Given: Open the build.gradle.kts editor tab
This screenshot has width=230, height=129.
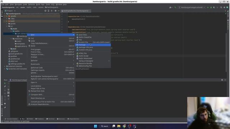Looking at the screenshot, I should coord(76,11).
